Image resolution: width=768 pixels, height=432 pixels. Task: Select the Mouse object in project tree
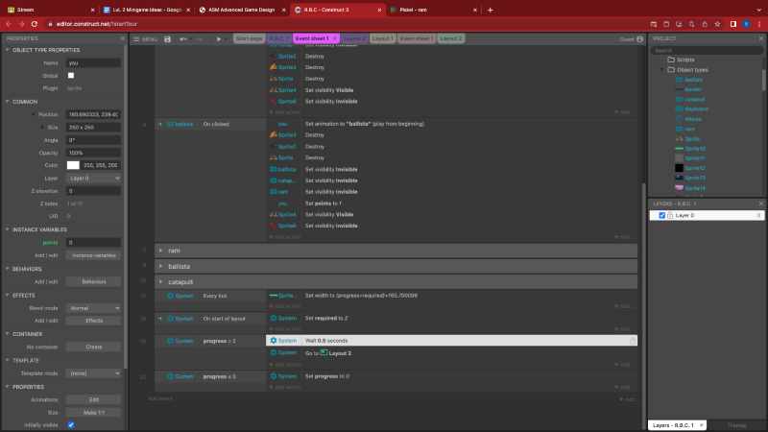(692, 118)
